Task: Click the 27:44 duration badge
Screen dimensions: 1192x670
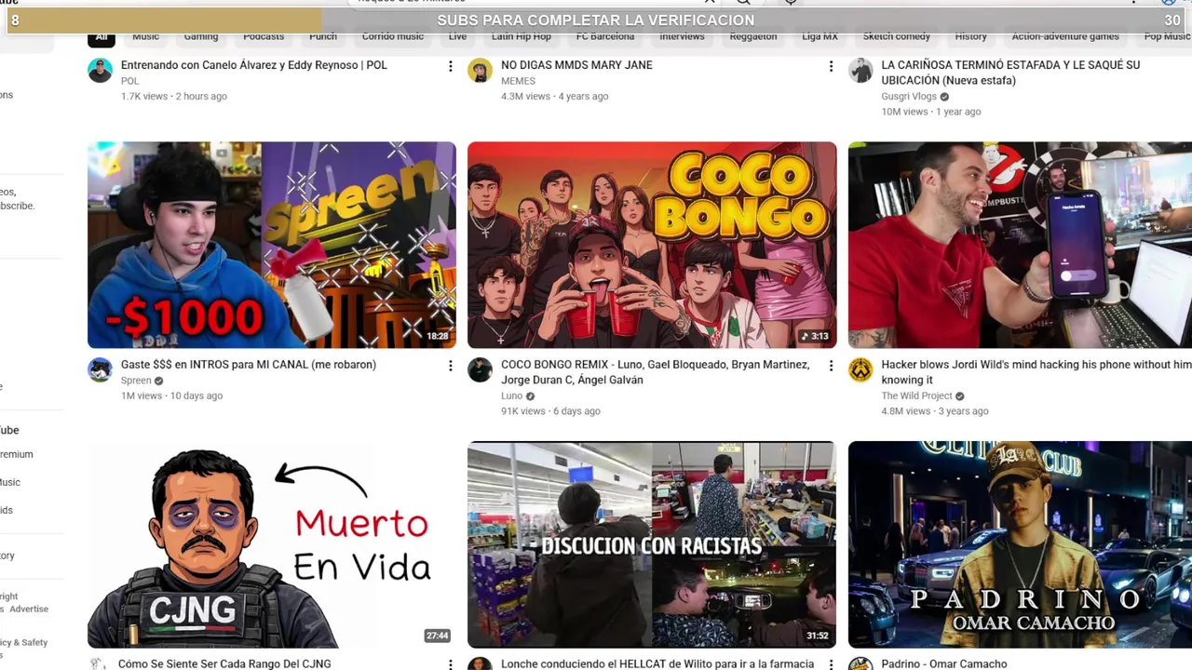Action: [438, 636]
